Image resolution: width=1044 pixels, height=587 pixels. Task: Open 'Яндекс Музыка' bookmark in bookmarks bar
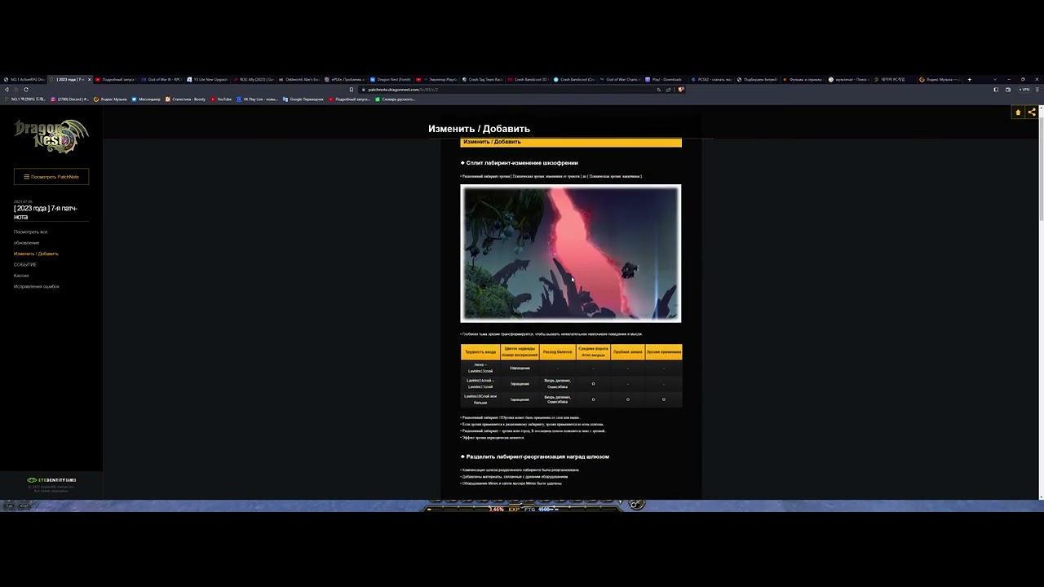point(110,99)
